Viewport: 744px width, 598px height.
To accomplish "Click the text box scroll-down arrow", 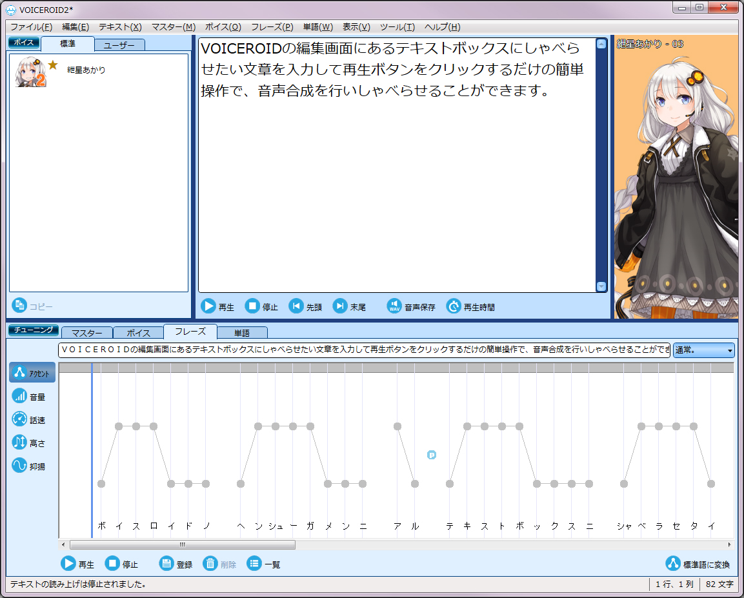I will coord(601,286).
